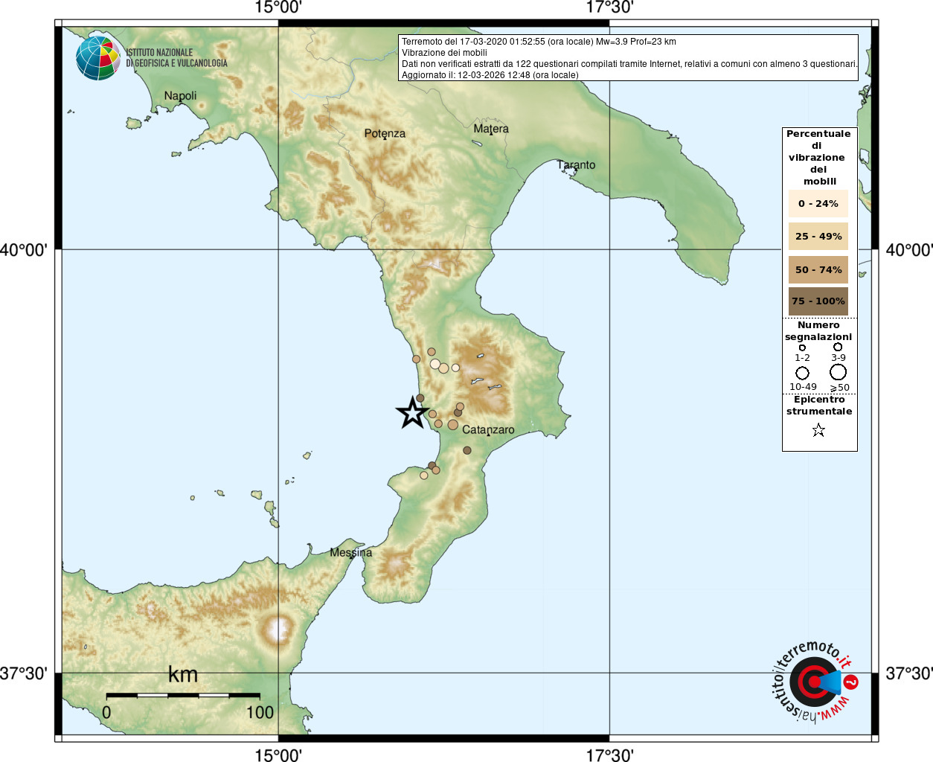Click the 0 - 24% color swatch
Screen dimensions: 933x762
818,203
